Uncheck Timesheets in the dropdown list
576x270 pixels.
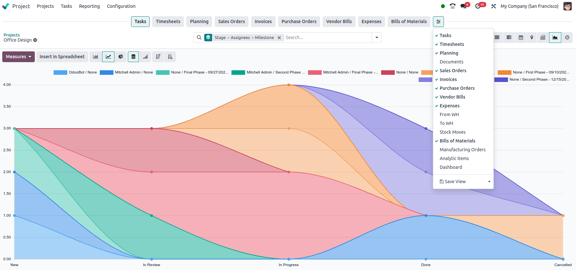pyautogui.click(x=451, y=44)
